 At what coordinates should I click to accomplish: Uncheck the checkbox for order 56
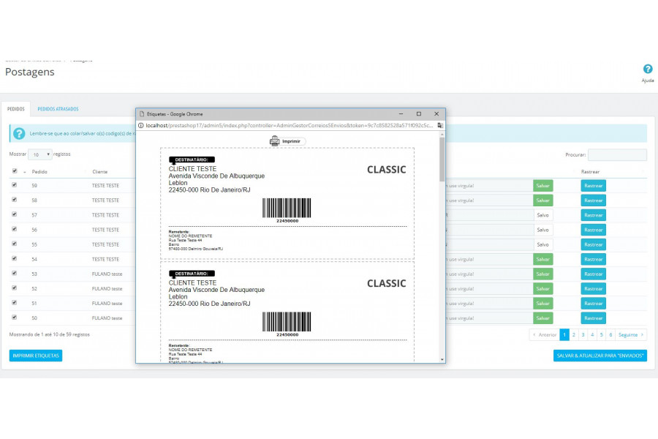[15, 229]
